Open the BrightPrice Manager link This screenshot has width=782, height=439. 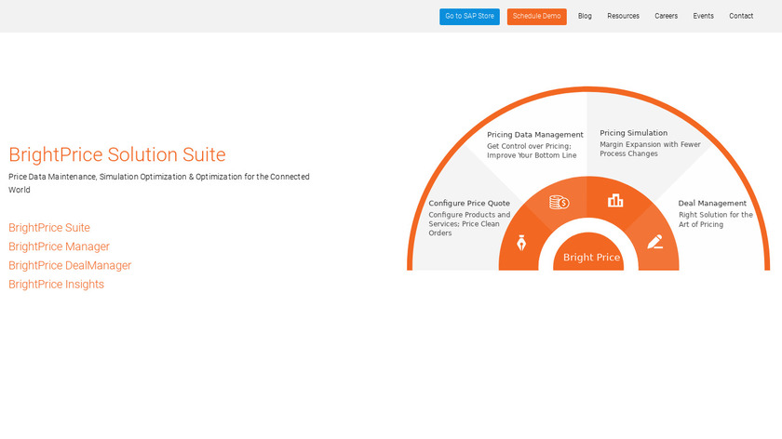pyautogui.click(x=59, y=246)
